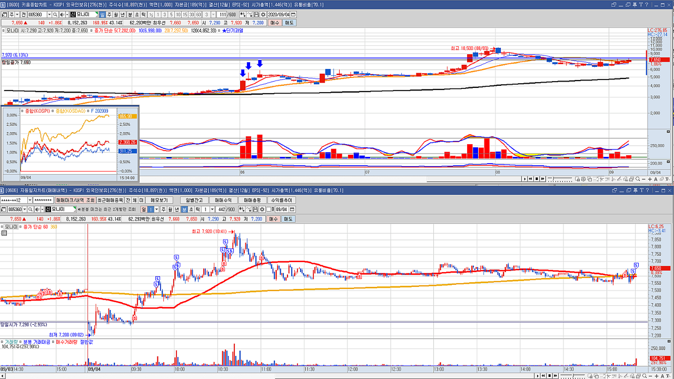The width and height of the screenshot is (674, 379).
Task: Select daily (일) period in bottom chart
Action: 144,209
